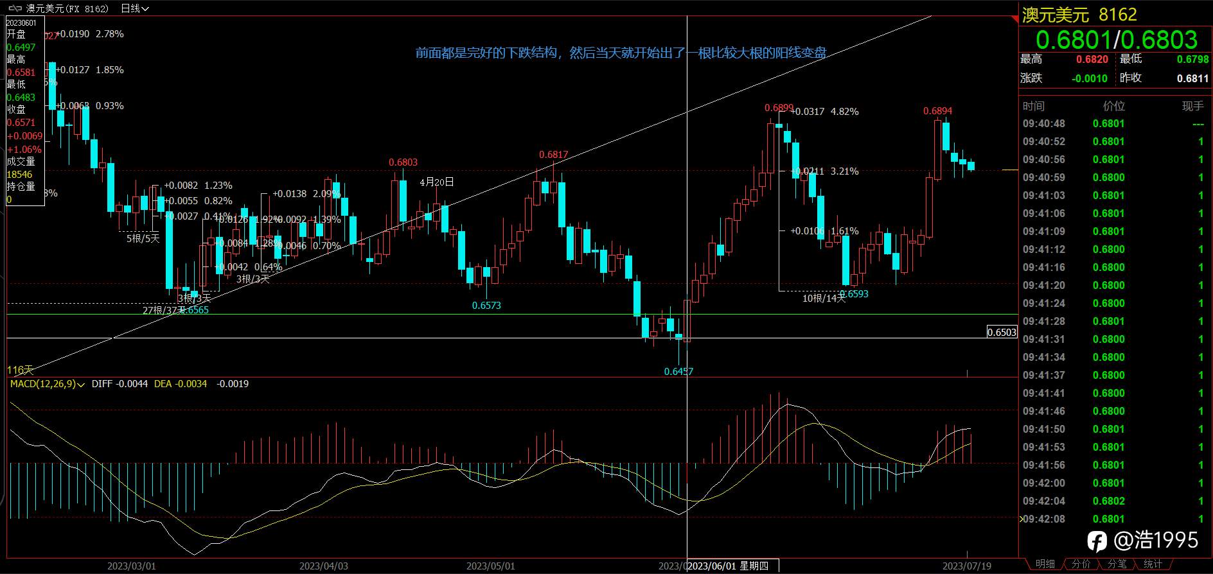Click the 5根/5天 measurement label
The height and width of the screenshot is (574, 1213).
(143, 239)
